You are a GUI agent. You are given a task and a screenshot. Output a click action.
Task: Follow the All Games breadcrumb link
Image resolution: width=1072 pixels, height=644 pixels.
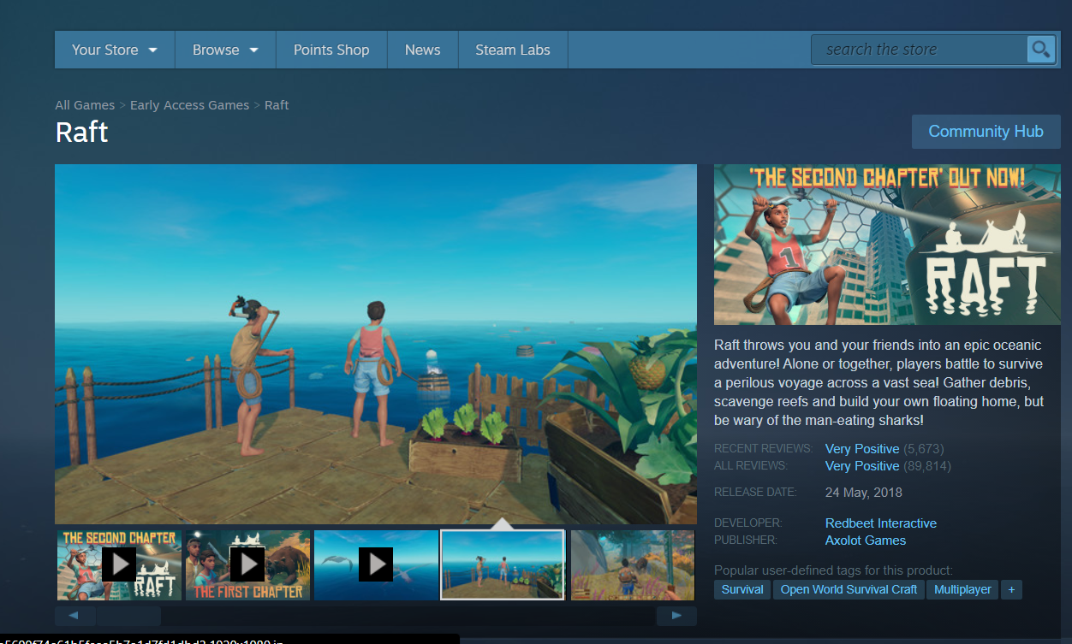coord(85,105)
